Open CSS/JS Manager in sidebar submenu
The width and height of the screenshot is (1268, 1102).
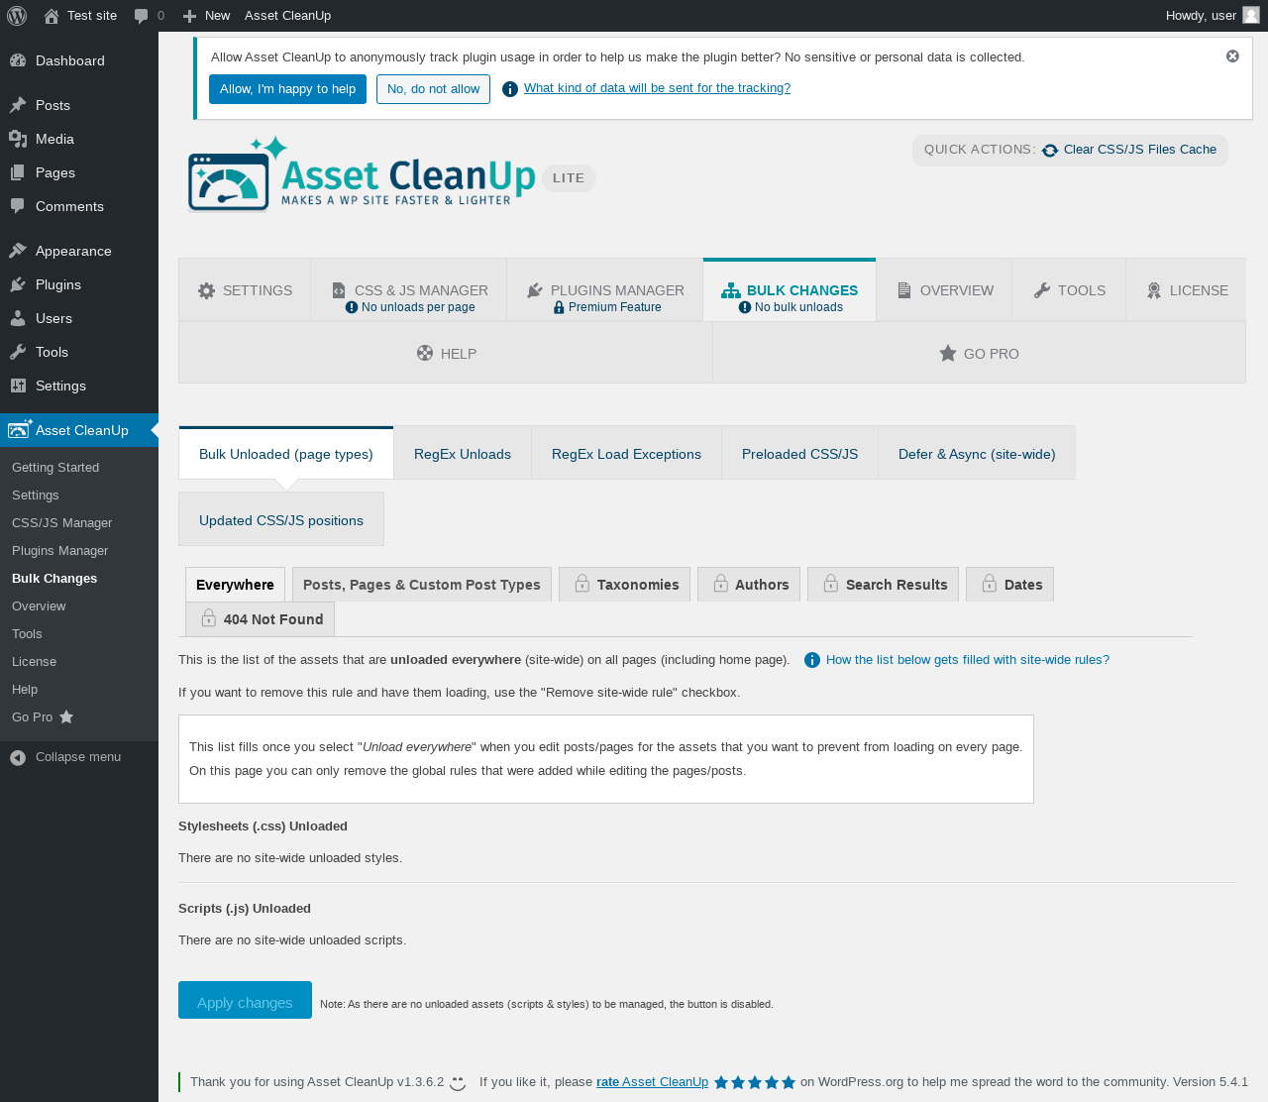62,523
